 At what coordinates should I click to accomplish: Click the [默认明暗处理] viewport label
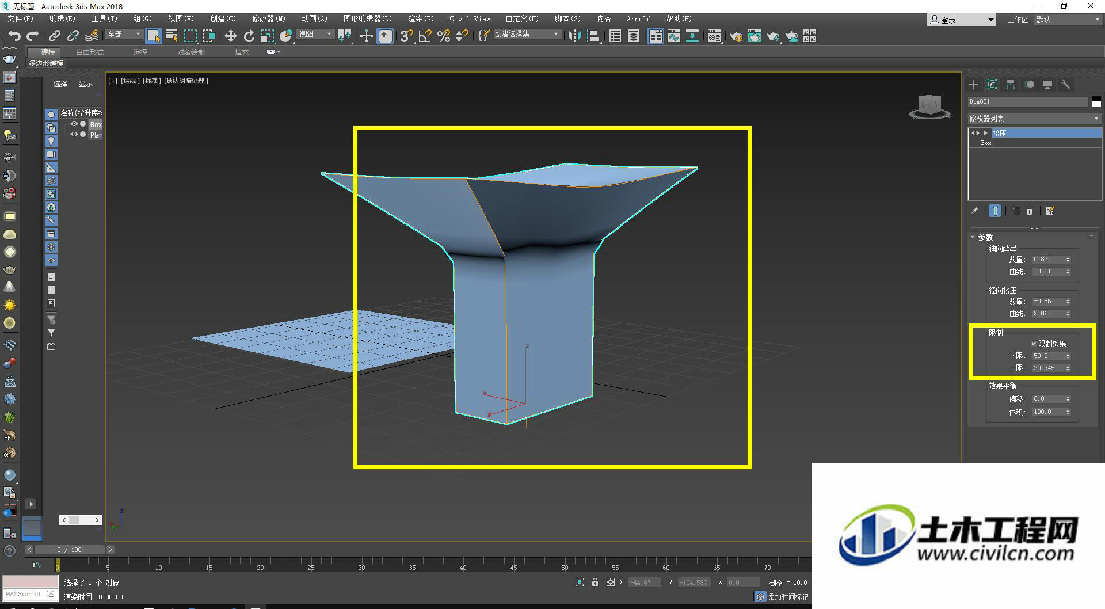(x=186, y=81)
